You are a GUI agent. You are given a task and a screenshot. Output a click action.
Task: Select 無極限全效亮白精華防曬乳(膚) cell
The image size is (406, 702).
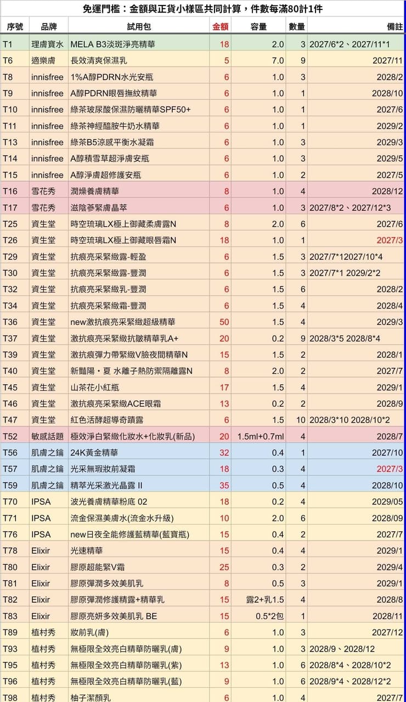coord(139,649)
